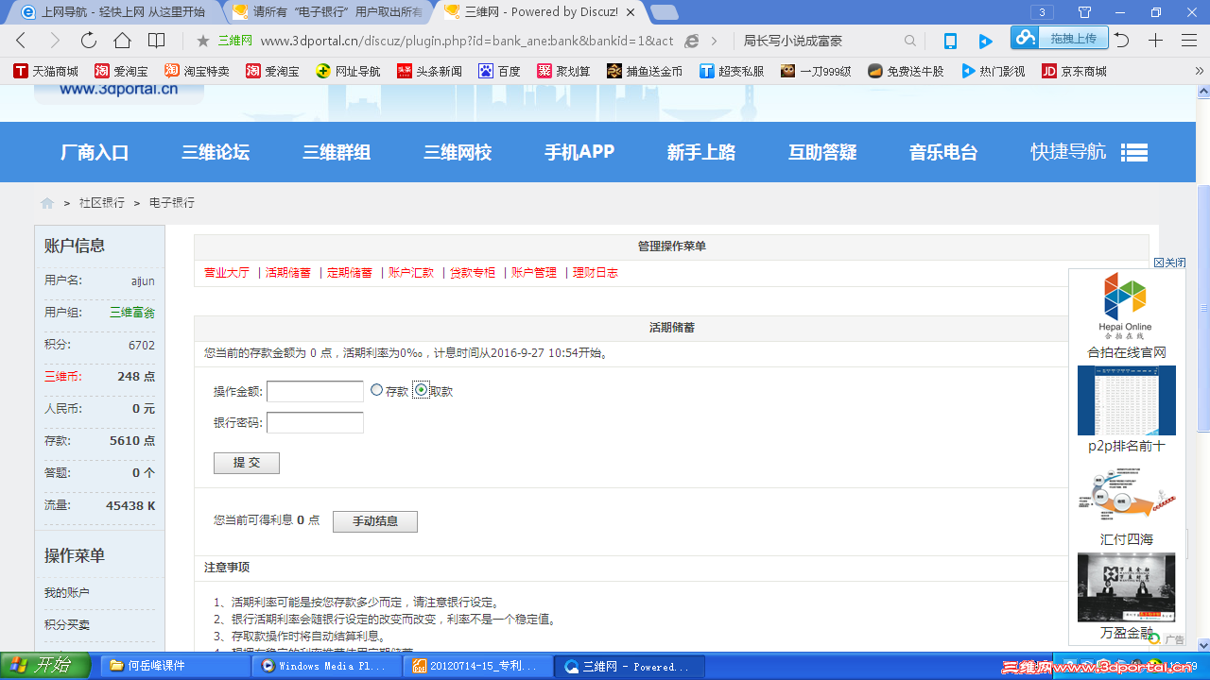Click the browser address bar URL
The image size is (1210, 680).
466,41
